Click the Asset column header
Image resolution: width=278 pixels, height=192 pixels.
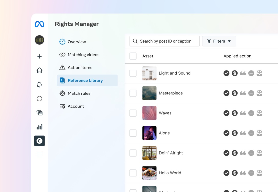tap(148, 56)
